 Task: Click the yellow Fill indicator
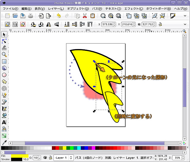pos(20,155)
